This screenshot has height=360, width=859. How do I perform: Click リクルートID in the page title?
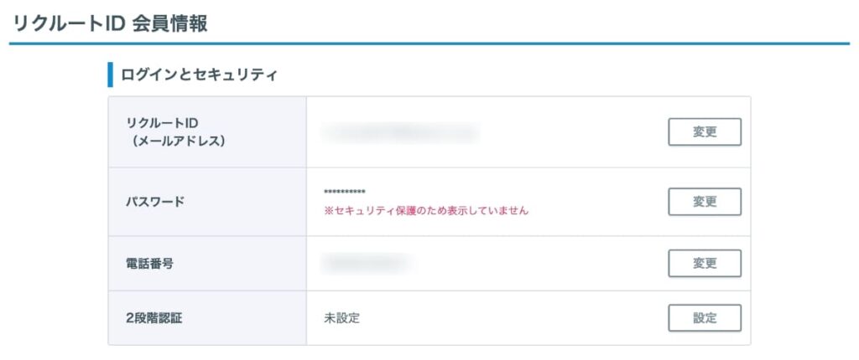tap(67, 23)
